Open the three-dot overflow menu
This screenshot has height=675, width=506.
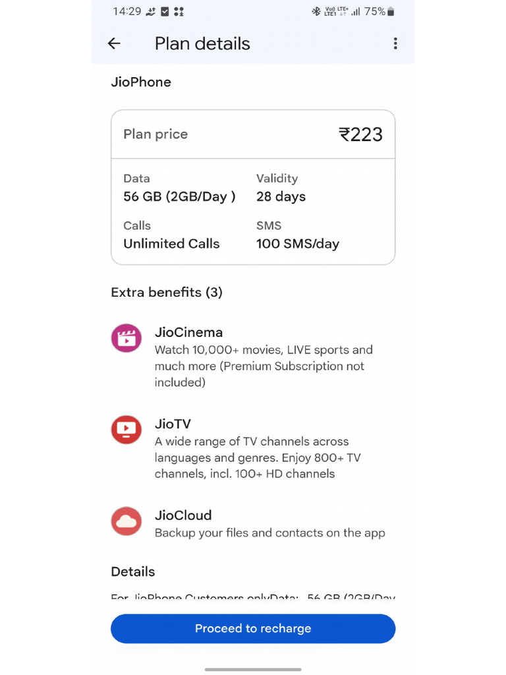[395, 44]
